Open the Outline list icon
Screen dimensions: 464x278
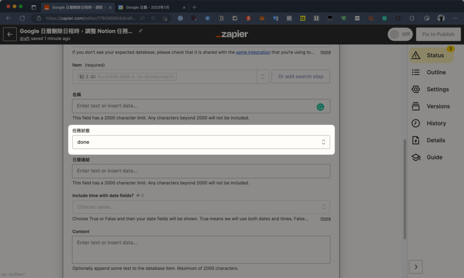click(x=416, y=72)
